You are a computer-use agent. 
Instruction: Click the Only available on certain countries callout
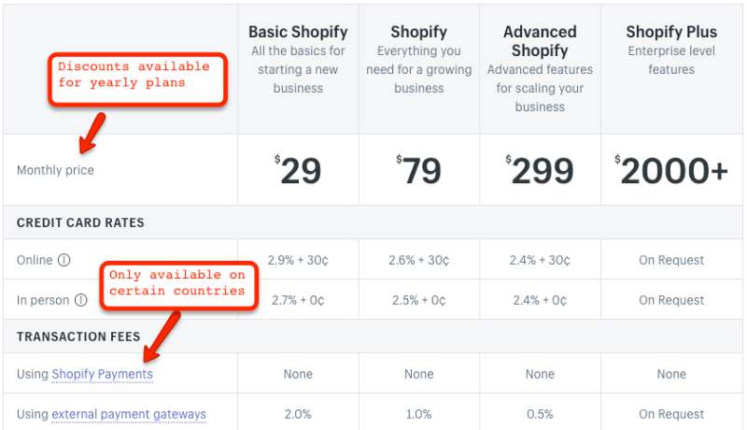tap(179, 286)
